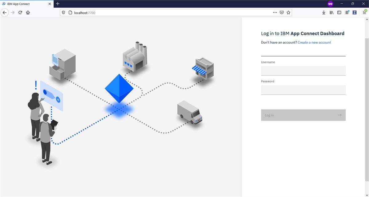Open the page actions ellipsis menu
The width and height of the screenshot is (369, 197).
pos(275,13)
